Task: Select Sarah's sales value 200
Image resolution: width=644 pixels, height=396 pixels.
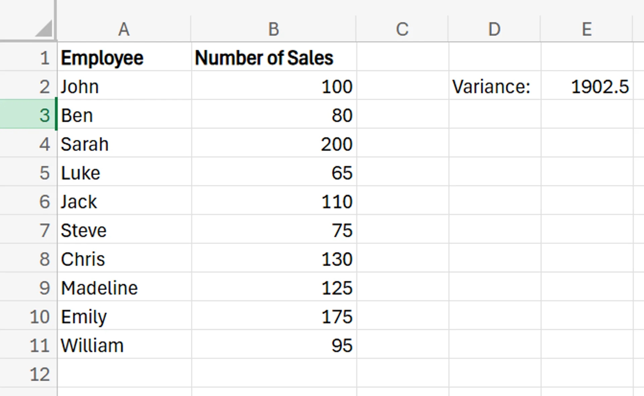Action: click(273, 144)
